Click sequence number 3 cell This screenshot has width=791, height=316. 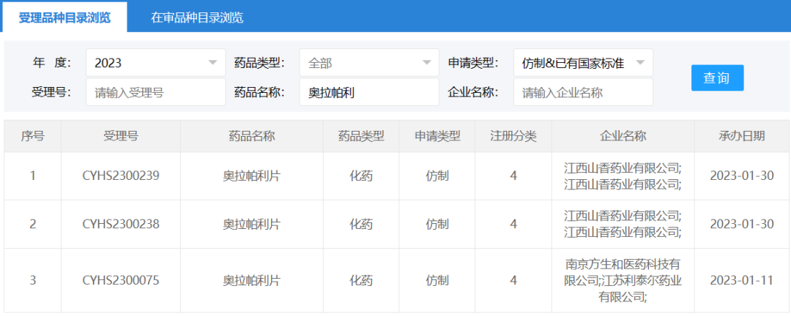point(32,280)
